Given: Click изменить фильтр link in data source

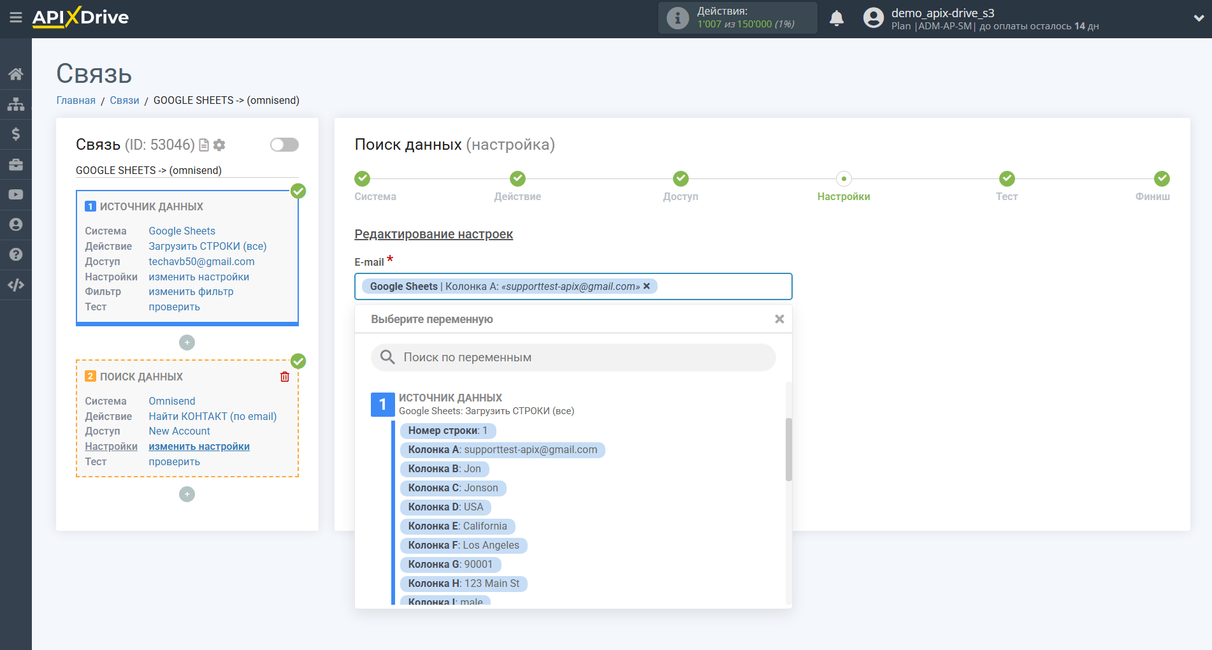Looking at the screenshot, I should coord(191,292).
